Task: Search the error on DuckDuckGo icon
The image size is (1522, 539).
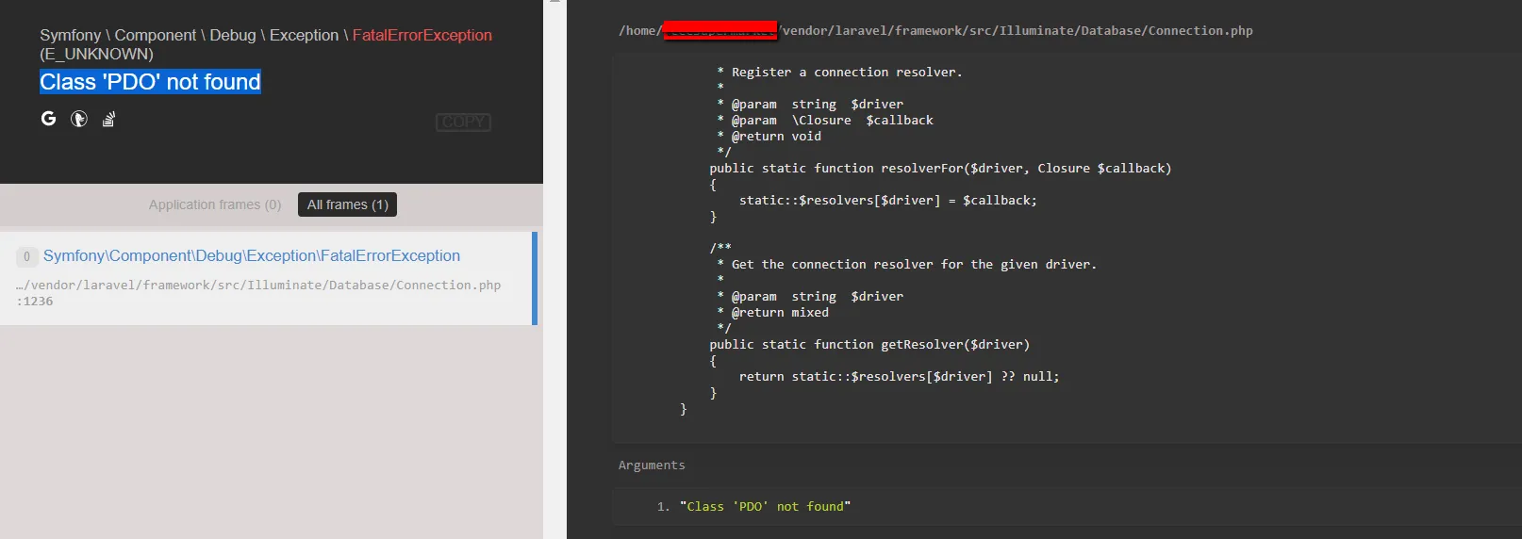Action: (x=79, y=119)
